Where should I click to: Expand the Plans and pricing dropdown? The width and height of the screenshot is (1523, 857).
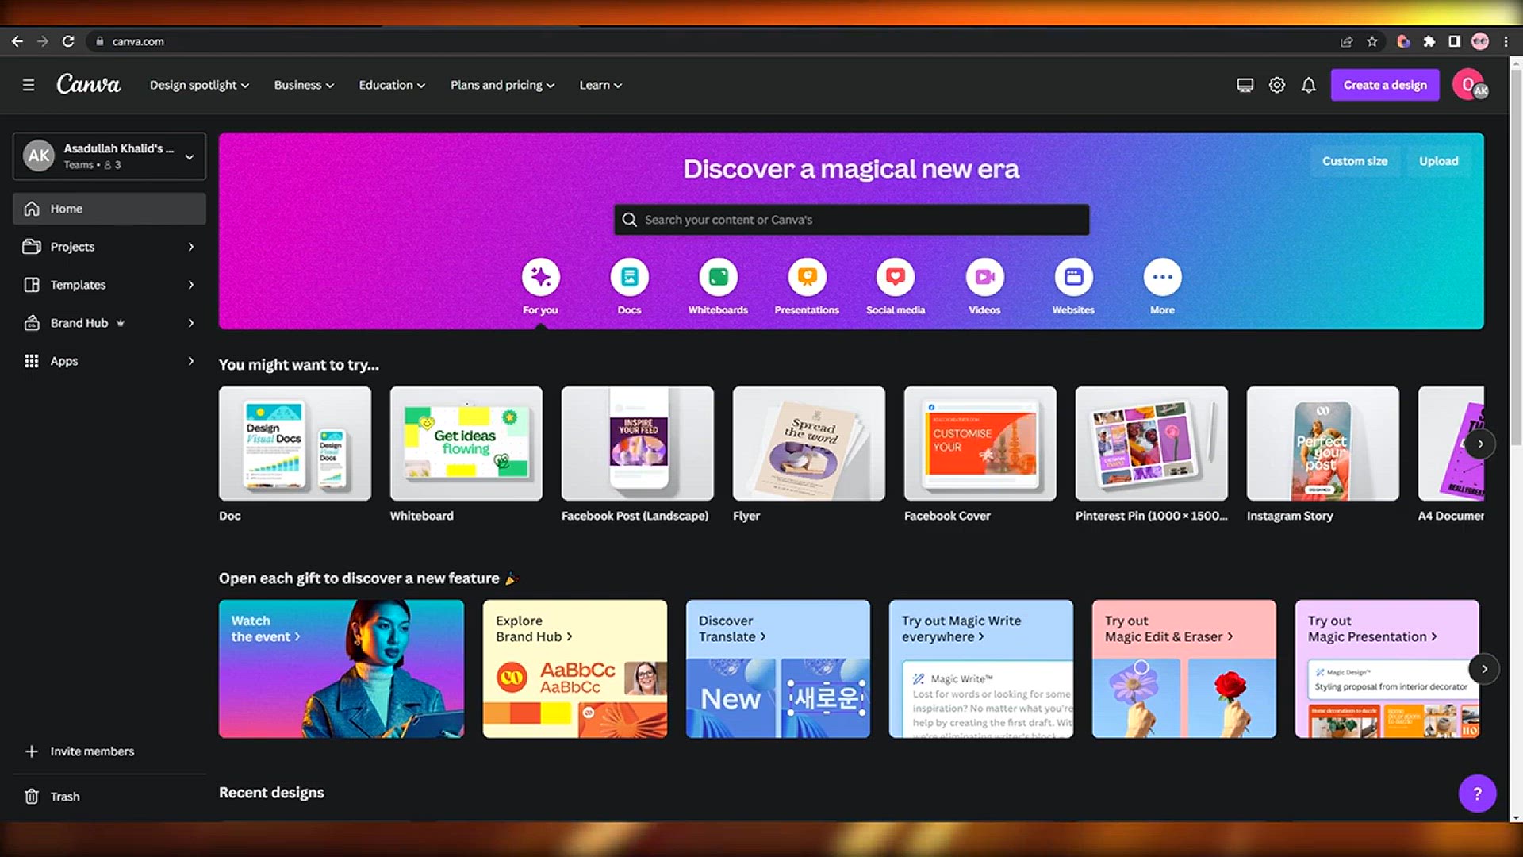(x=502, y=85)
